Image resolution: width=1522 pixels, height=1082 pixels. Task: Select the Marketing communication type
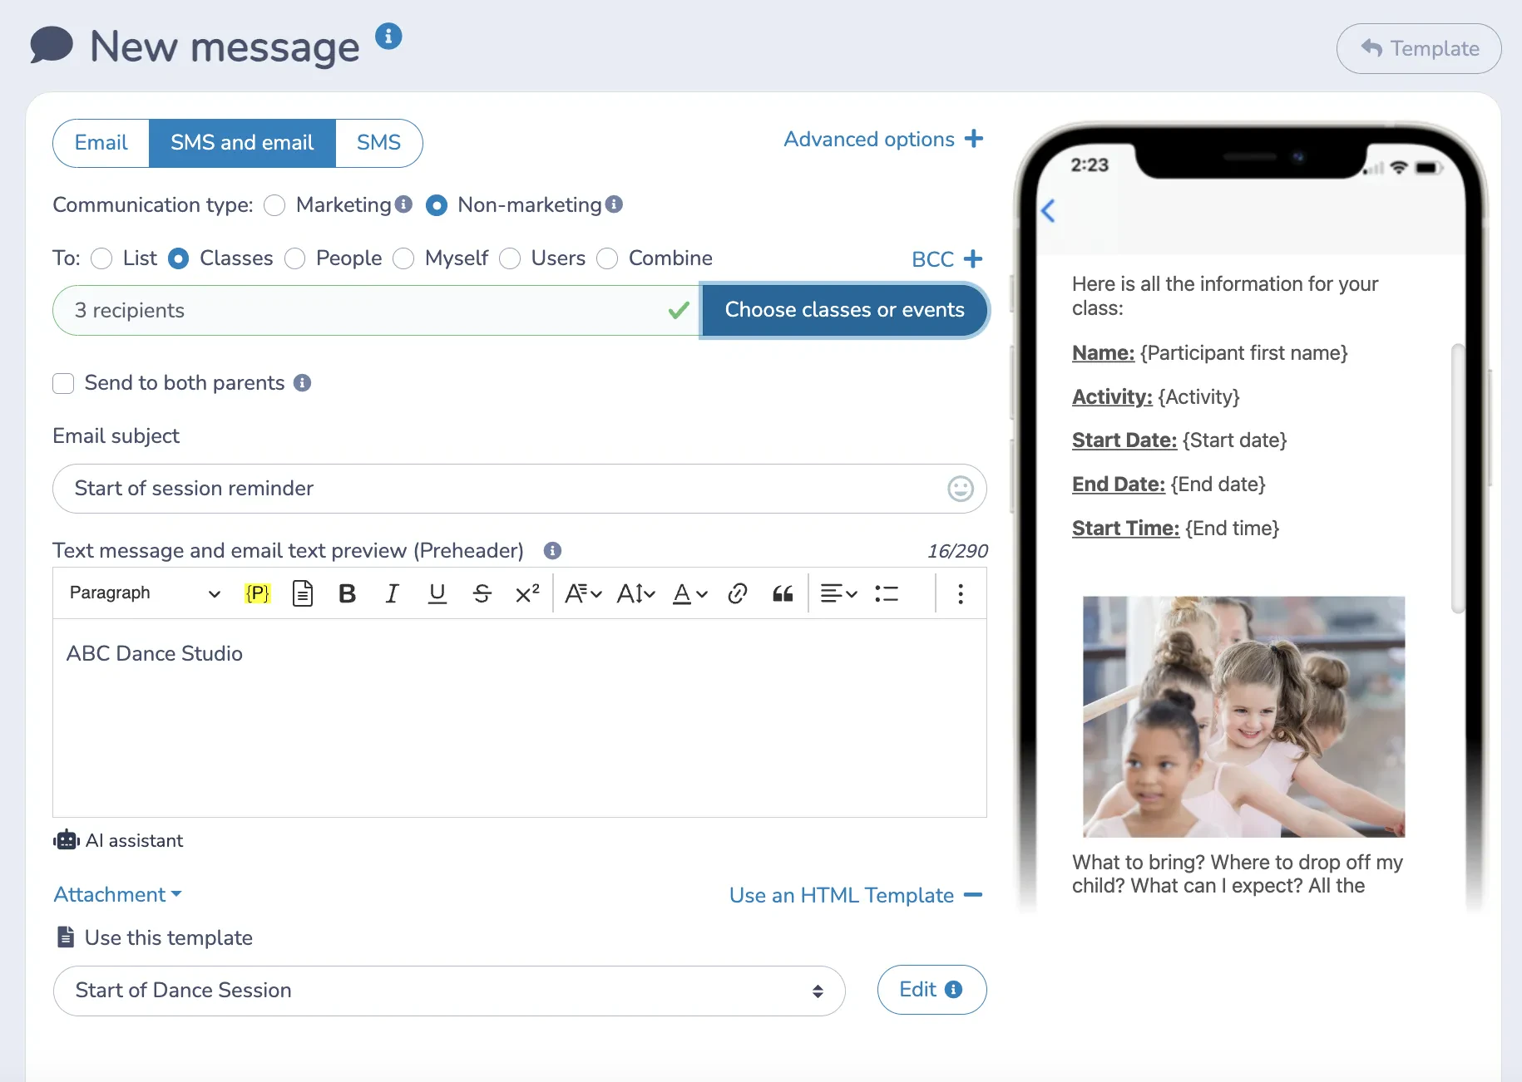coord(274,205)
